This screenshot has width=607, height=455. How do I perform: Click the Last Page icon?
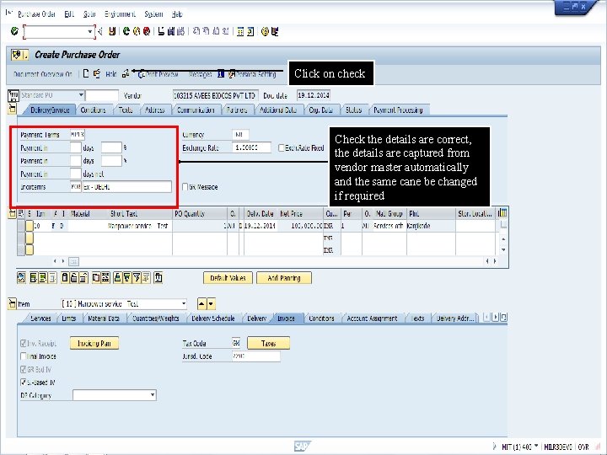pyautogui.click(x=226, y=31)
